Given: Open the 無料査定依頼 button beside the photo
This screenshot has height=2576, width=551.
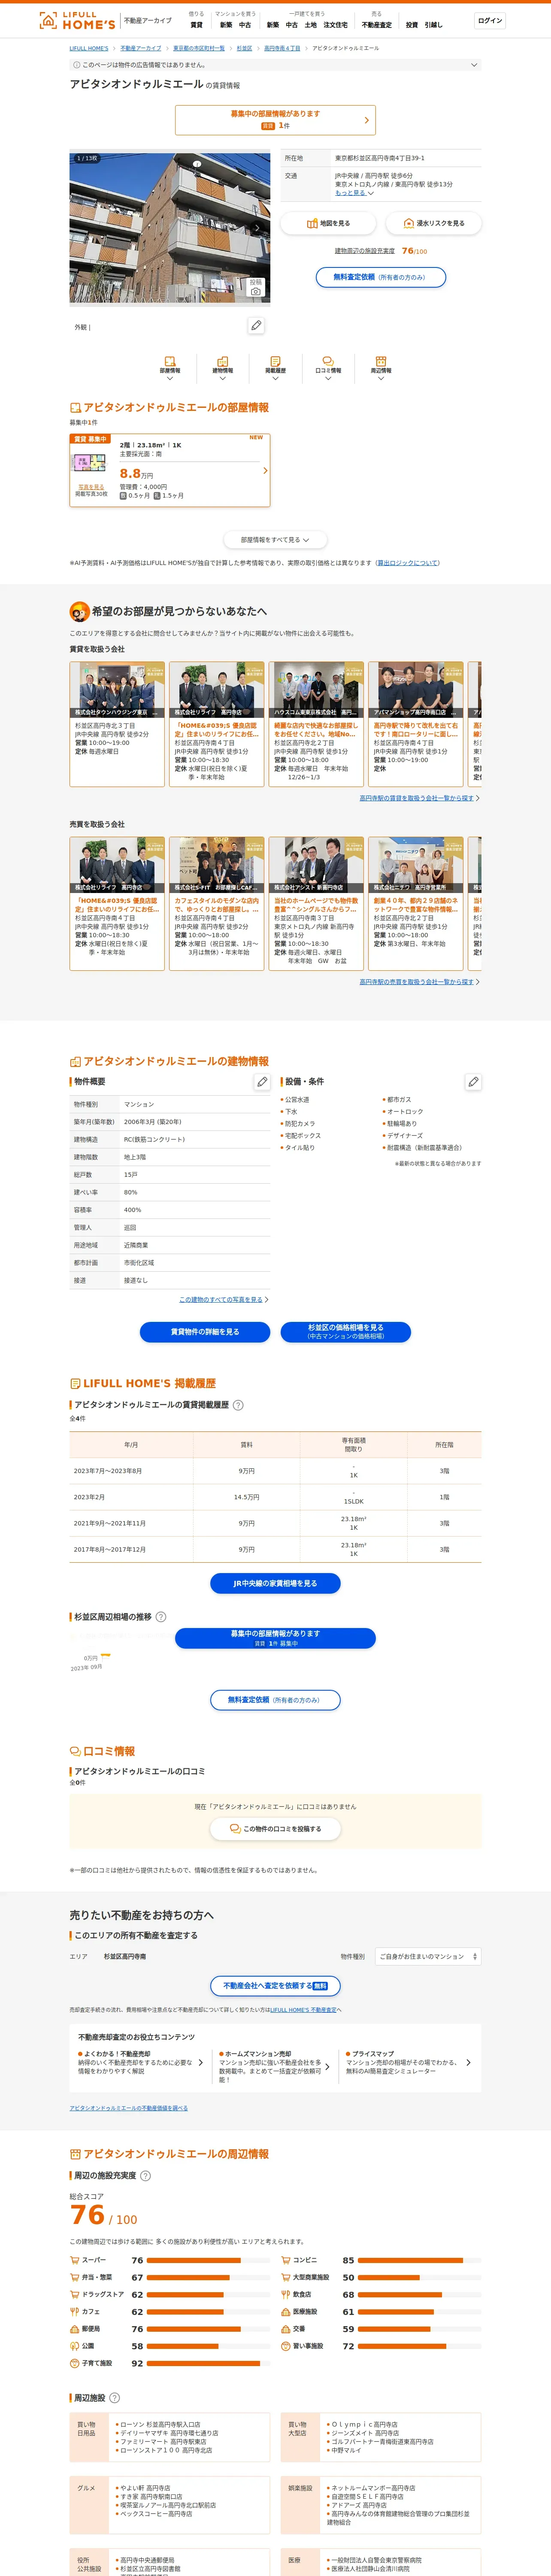Looking at the screenshot, I should pos(381,277).
